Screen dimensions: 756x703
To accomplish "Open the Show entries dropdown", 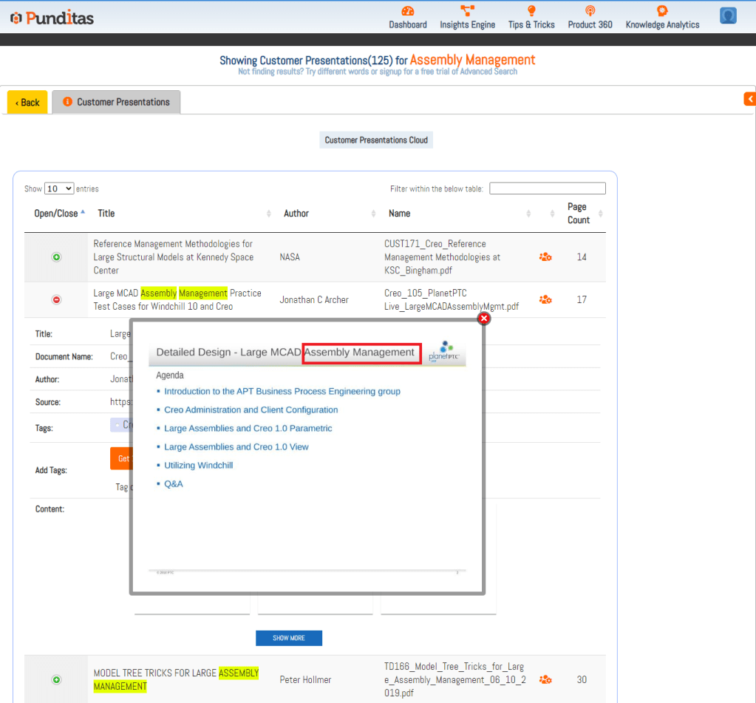I will coord(59,189).
